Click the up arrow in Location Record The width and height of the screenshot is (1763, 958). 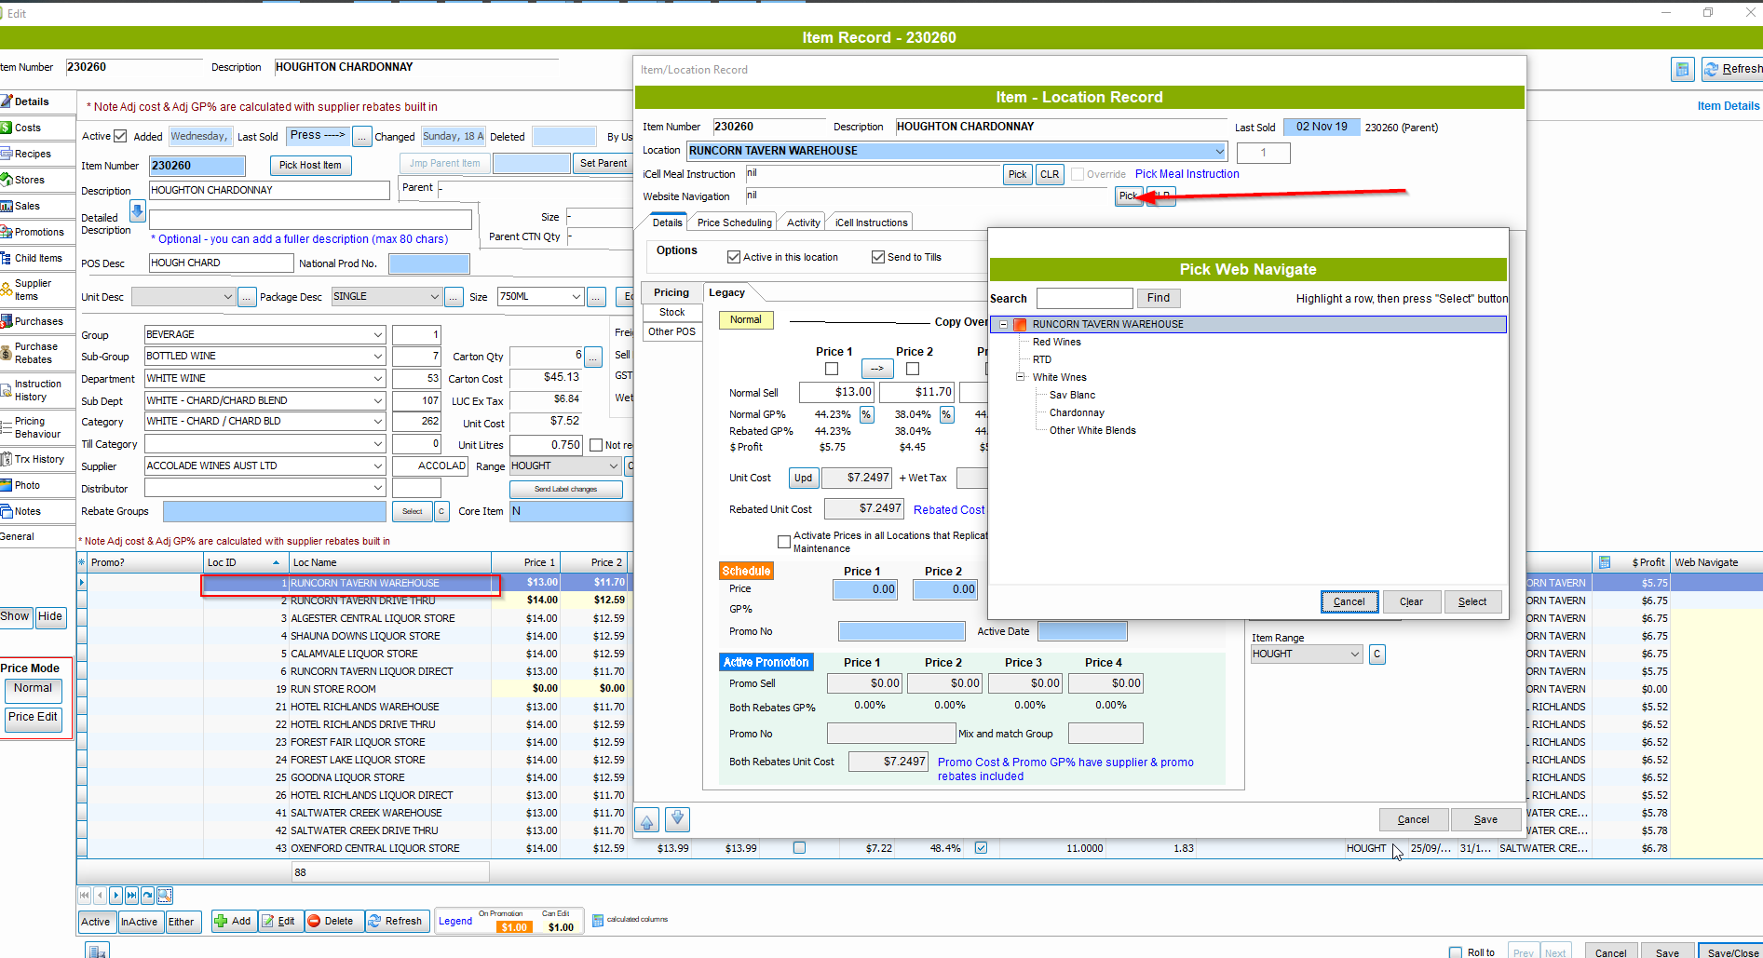[x=646, y=820]
